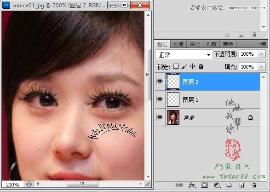
Task: Open fill 填充 slider arrow
Action: (x=262, y=66)
